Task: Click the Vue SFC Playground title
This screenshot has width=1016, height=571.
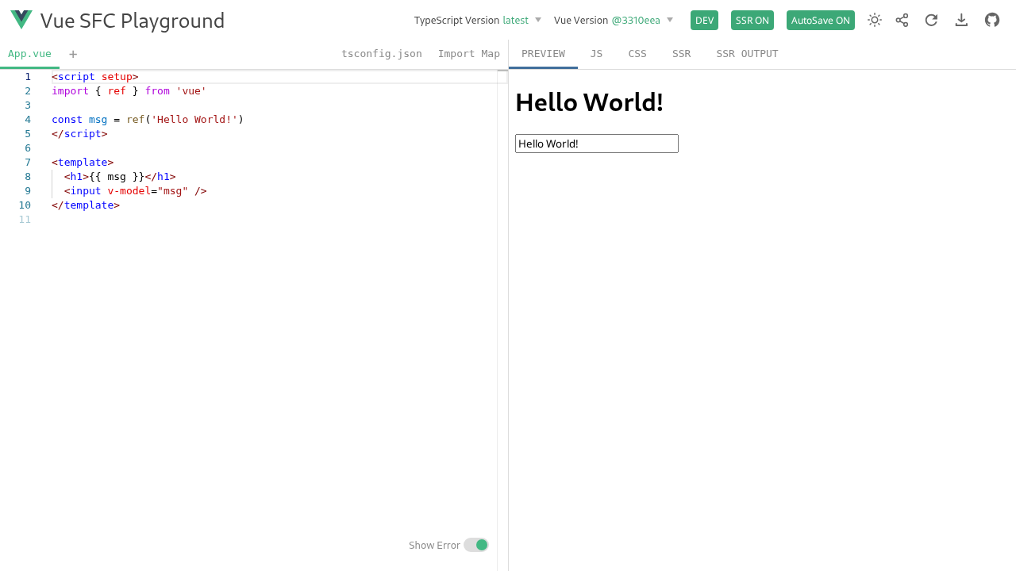Action: click(x=133, y=21)
